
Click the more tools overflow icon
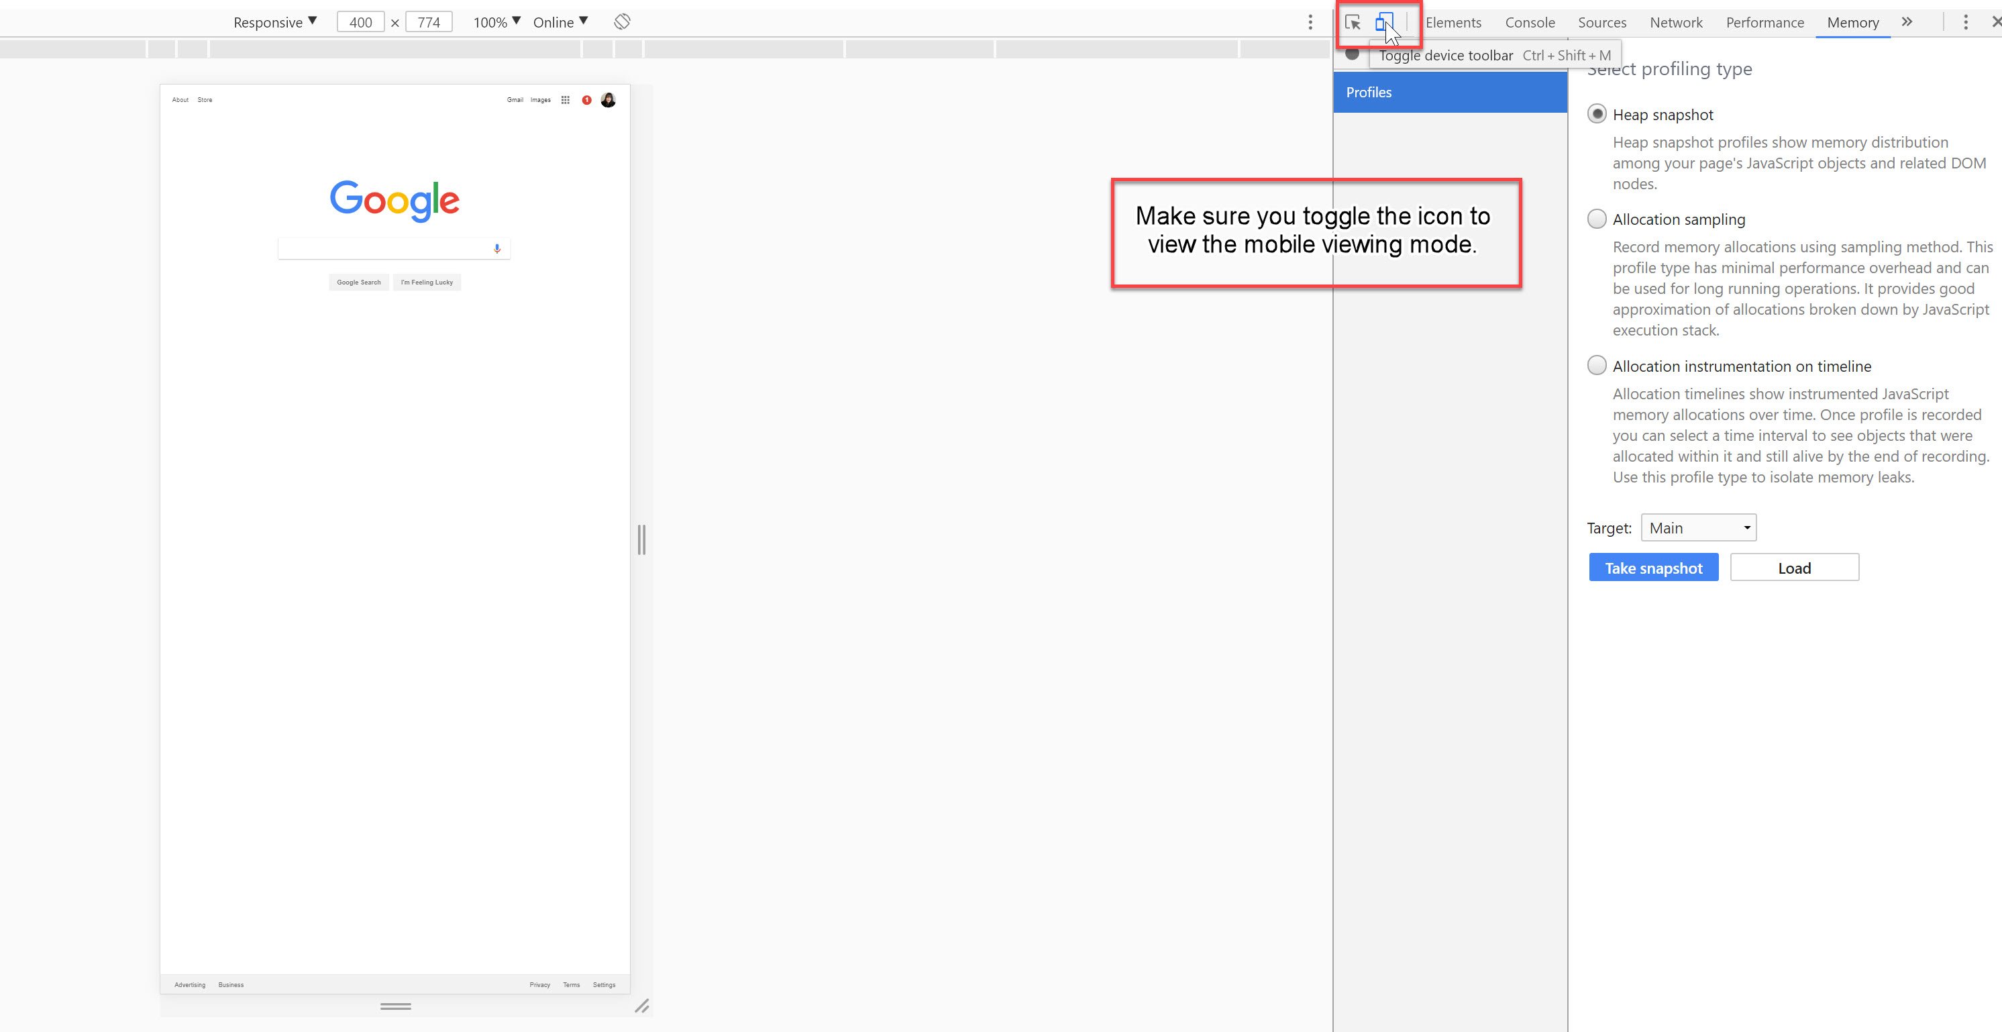(x=1906, y=22)
